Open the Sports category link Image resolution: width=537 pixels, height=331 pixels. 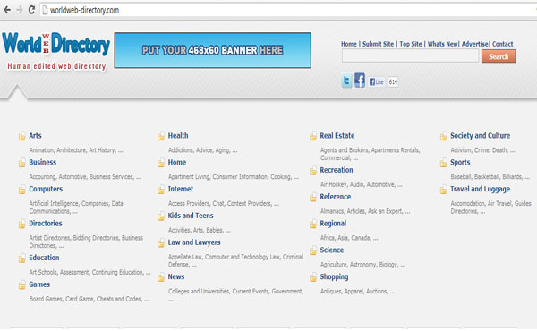[460, 162]
